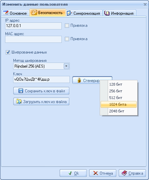
Task: Click the book icon on Информация tab
Action: coord(107,13)
